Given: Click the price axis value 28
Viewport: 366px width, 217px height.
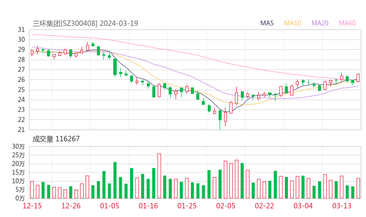Looking at the screenshot, I should pos(21,60).
